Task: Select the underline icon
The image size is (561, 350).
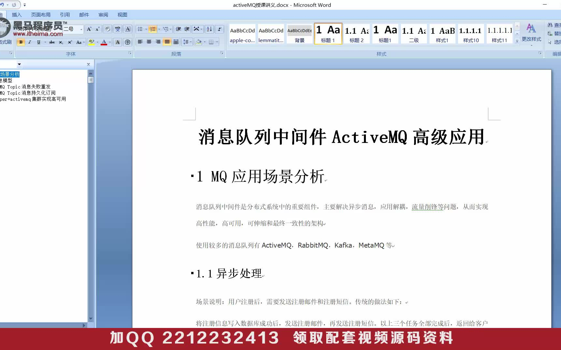Action: click(39, 42)
